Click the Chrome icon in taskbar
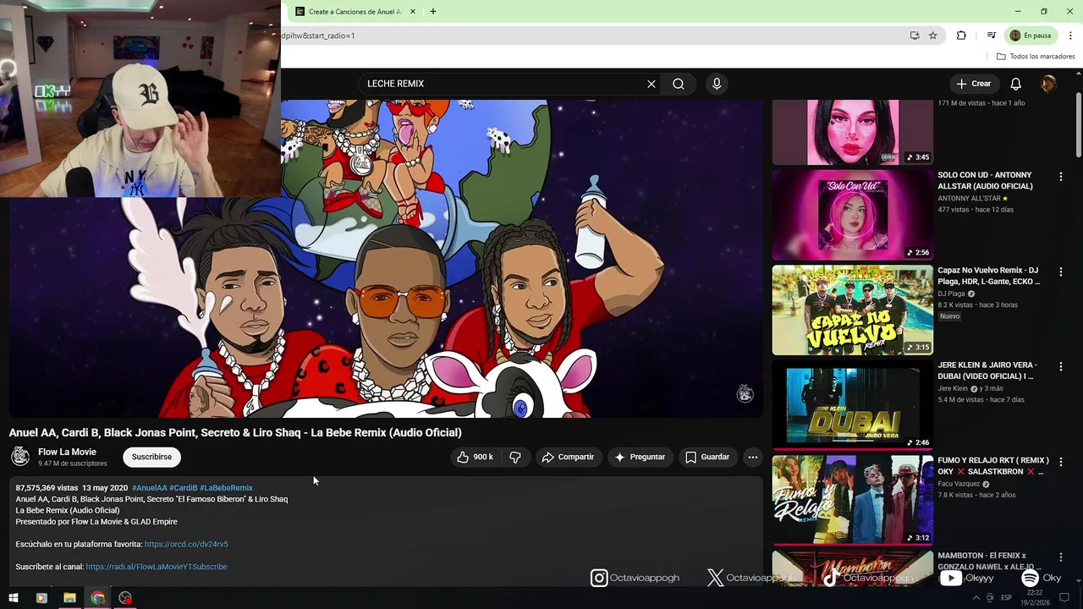The width and height of the screenshot is (1083, 609). coord(97,598)
